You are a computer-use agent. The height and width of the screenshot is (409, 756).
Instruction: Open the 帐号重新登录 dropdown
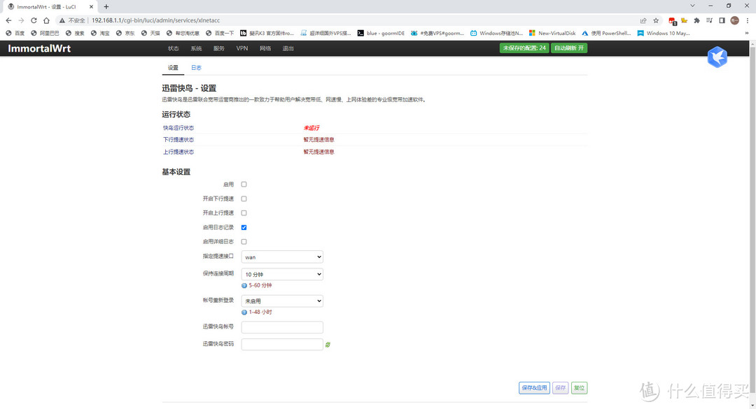[282, 301]
